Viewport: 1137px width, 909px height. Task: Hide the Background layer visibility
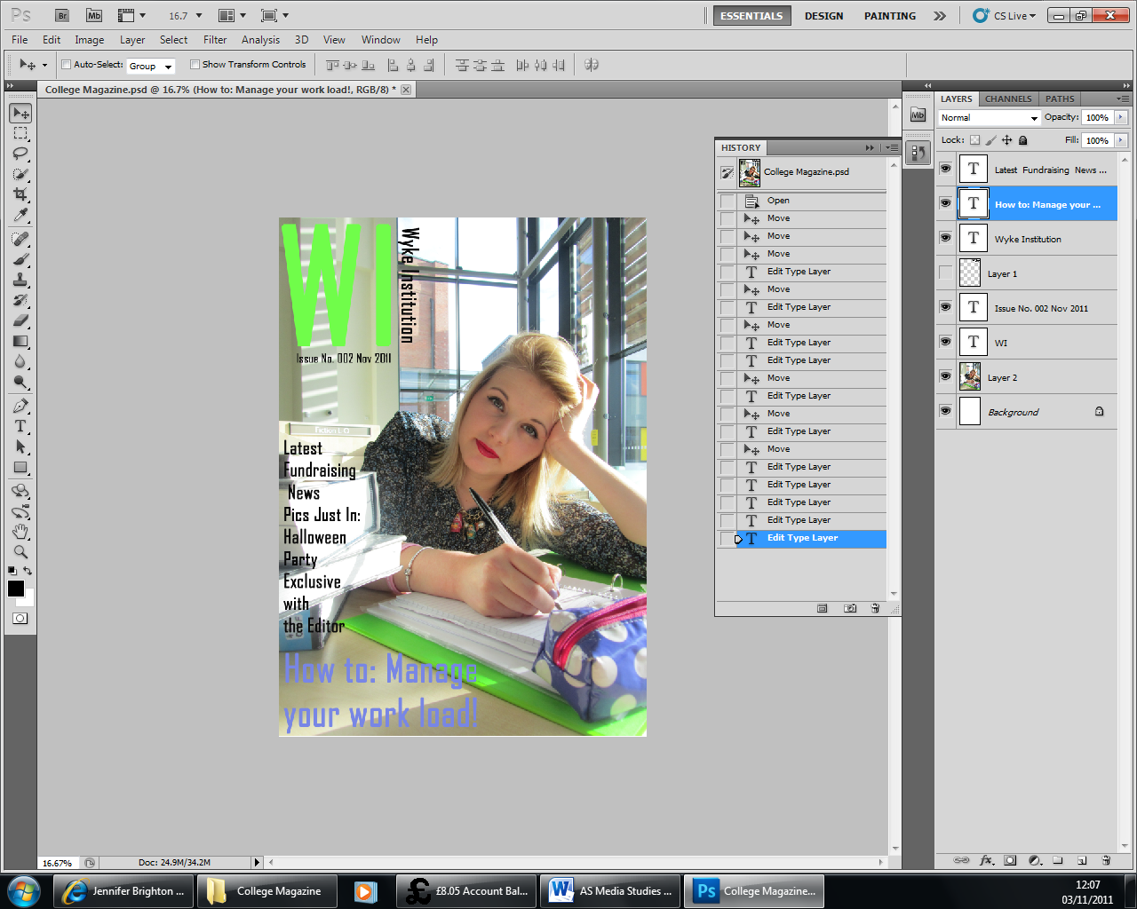(945, 411)
